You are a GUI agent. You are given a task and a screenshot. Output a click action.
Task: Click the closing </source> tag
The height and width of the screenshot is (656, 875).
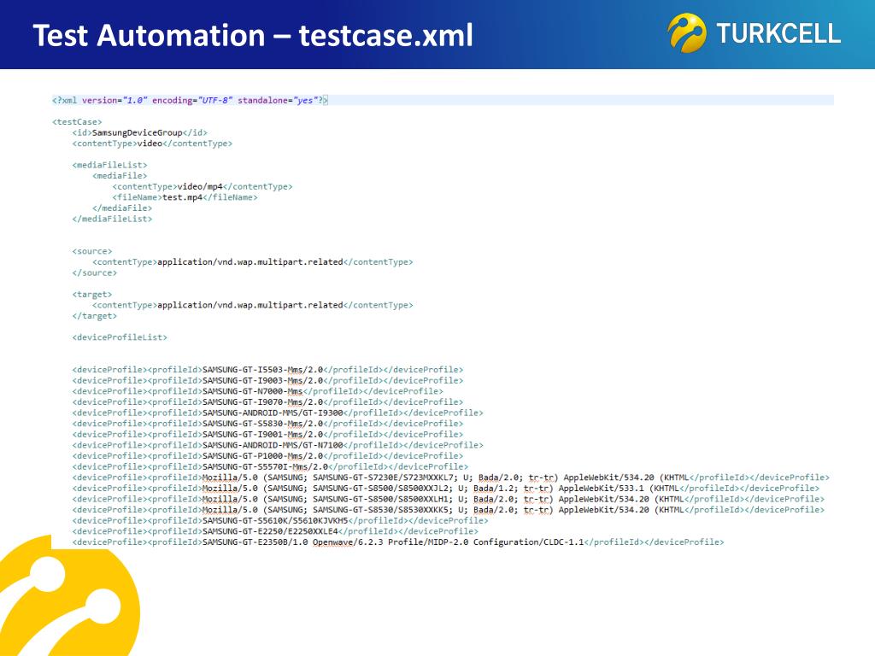pyautogui.click(x=94, y=272)
